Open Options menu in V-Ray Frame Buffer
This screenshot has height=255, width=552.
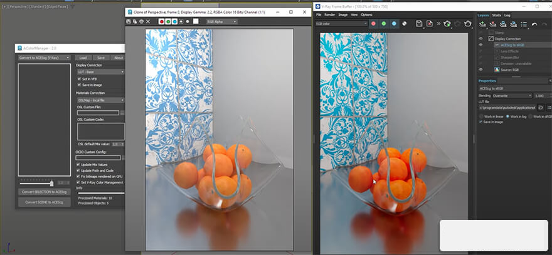pos(366,15)
